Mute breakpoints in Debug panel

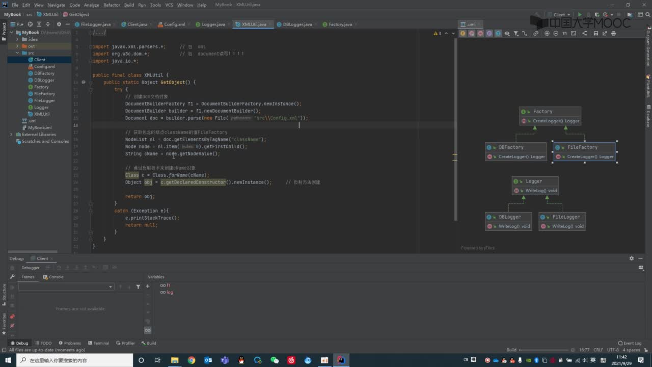click(x=12, y=325)
